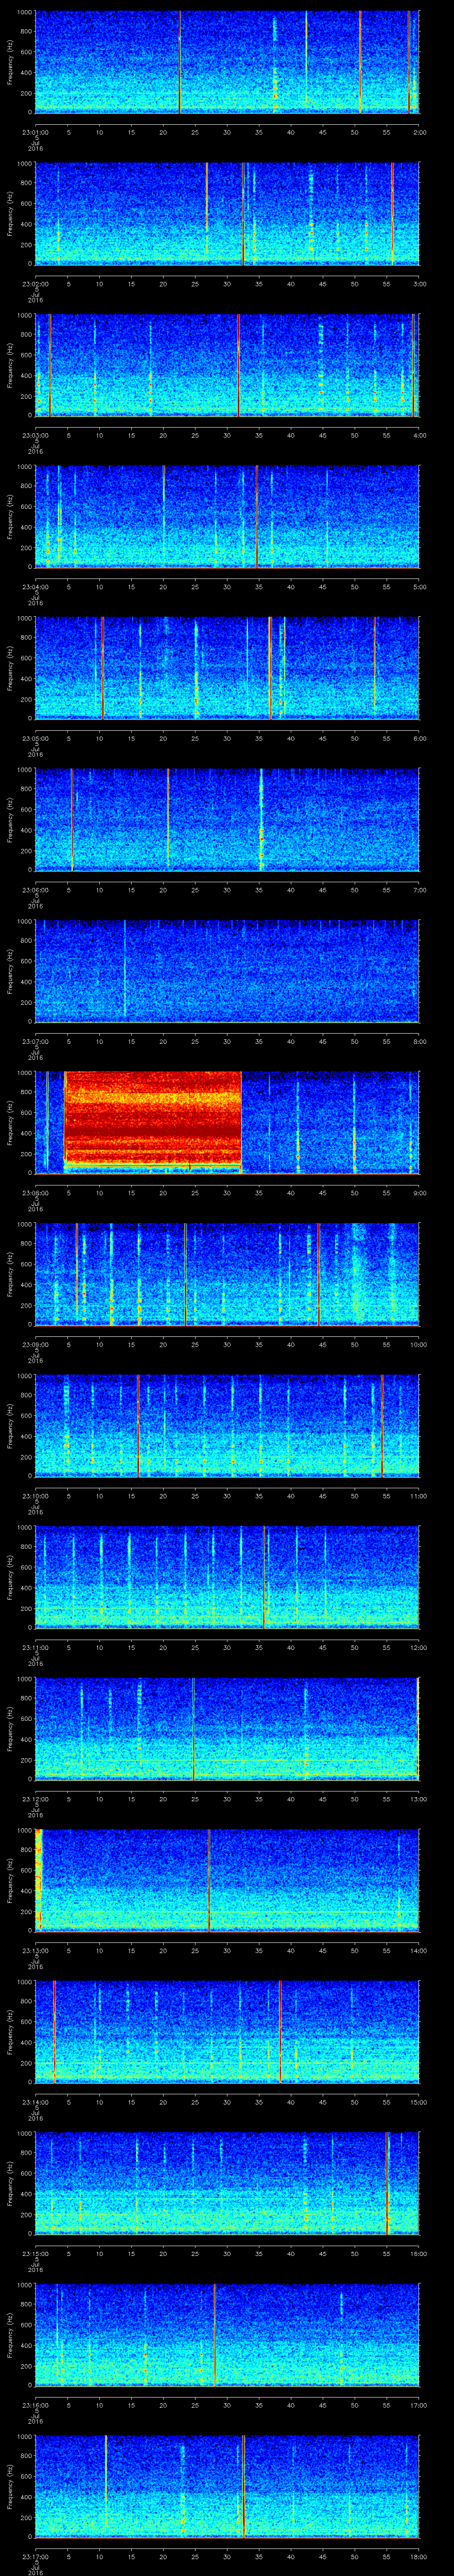This screenshot has width=454, height=2576.
Task: Select the spectrogram panel starting at 23:01:00
Action: pos(227,62)
